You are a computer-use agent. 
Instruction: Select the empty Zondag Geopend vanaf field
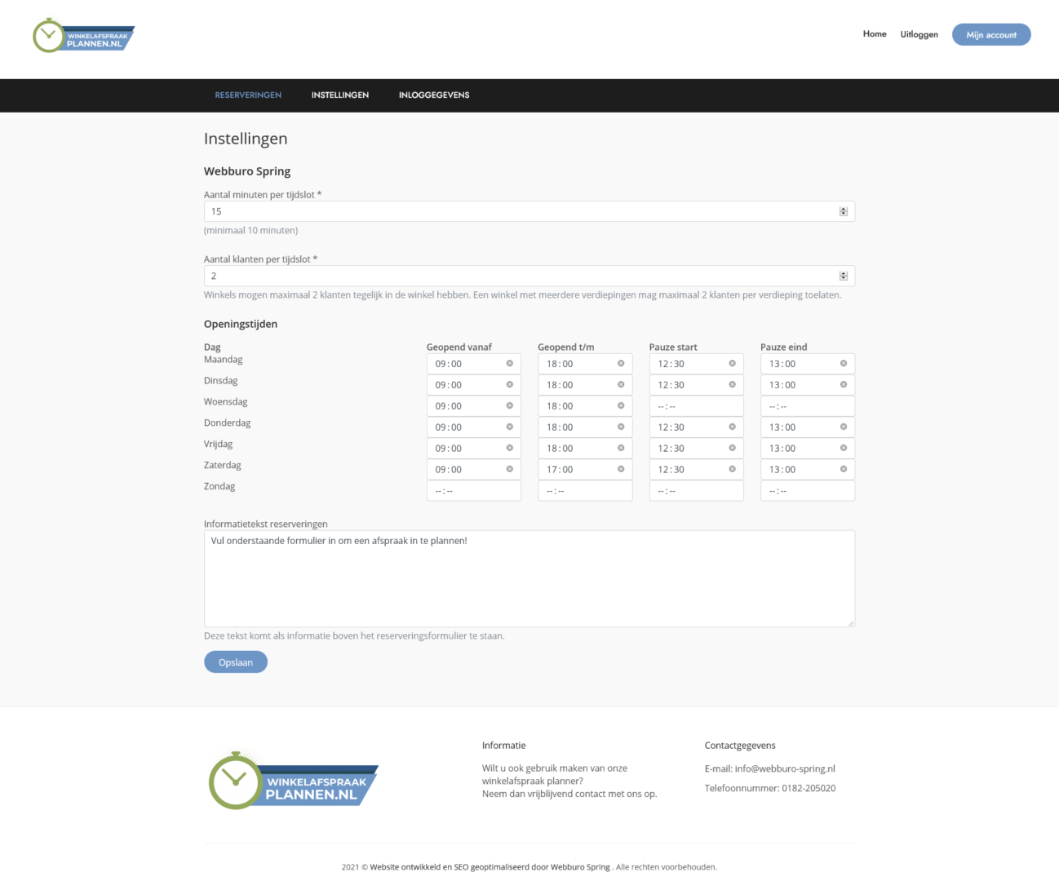473,491
